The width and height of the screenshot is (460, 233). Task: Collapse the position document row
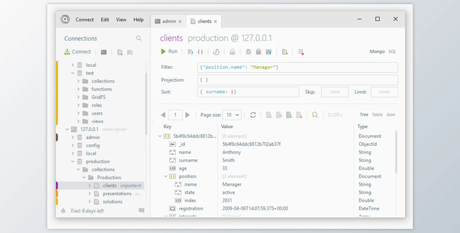click(x=166, y=177)
